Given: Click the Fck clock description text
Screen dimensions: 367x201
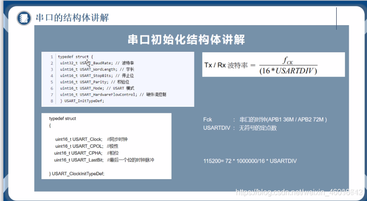Looking at the screenshot, I should (265, 119).
